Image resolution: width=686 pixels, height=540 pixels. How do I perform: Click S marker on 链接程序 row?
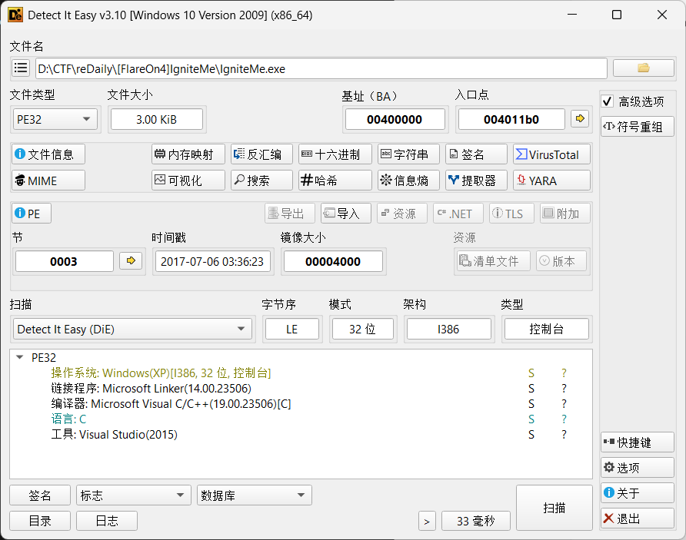click(531, 389)
